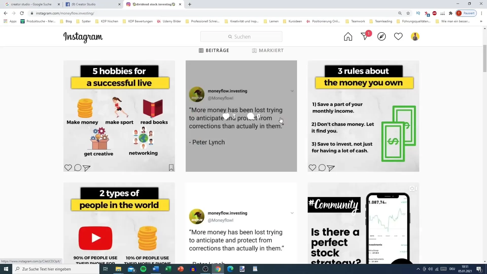
Task: Open the Instagram home feed icon
Action: click(x=348, y=37)
